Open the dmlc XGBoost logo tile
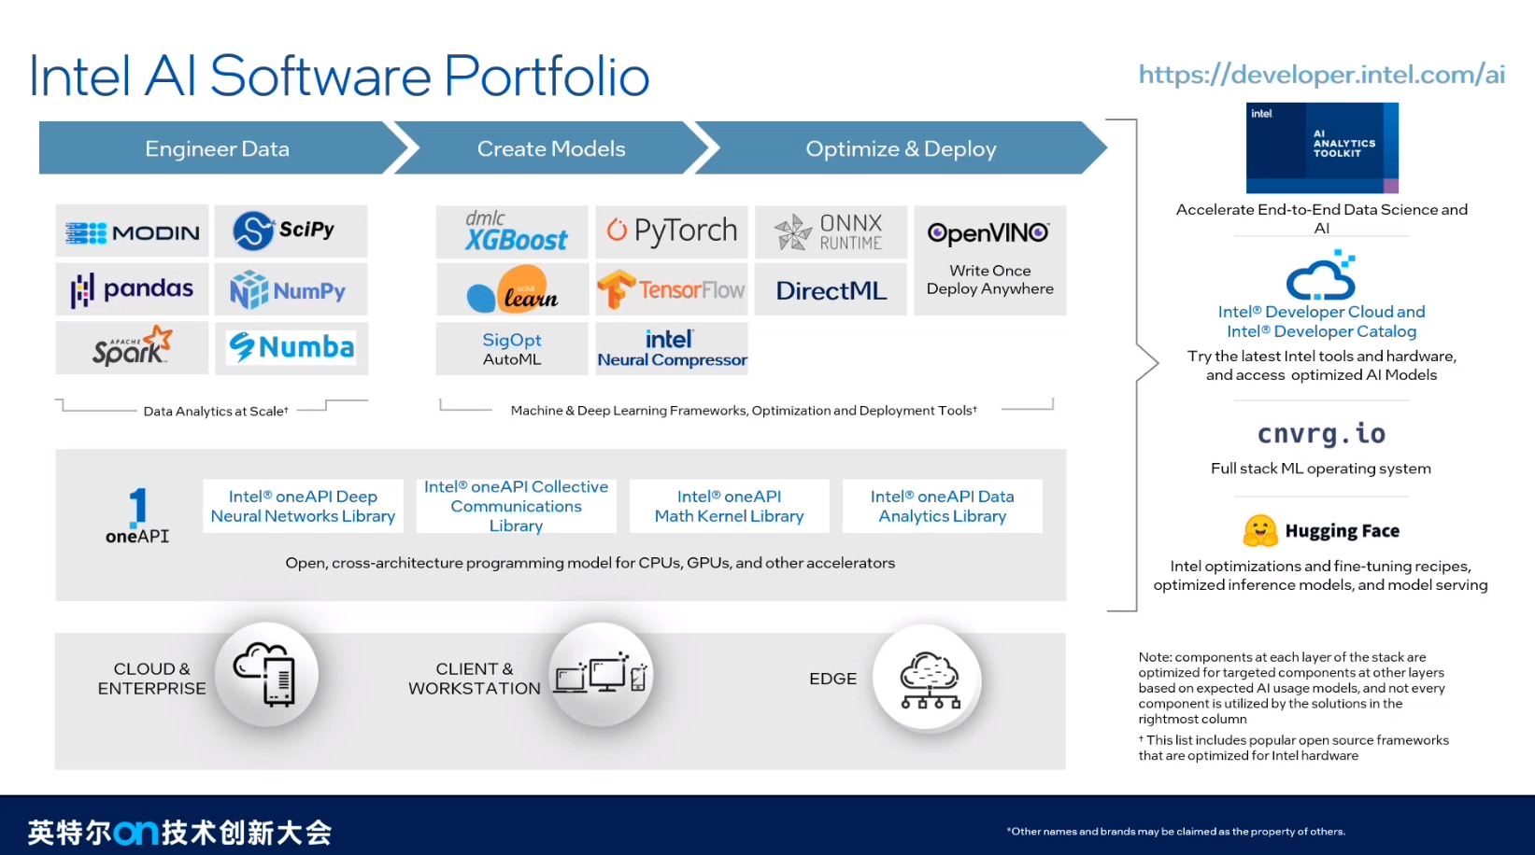1535x855 pixels. [512, 231]
